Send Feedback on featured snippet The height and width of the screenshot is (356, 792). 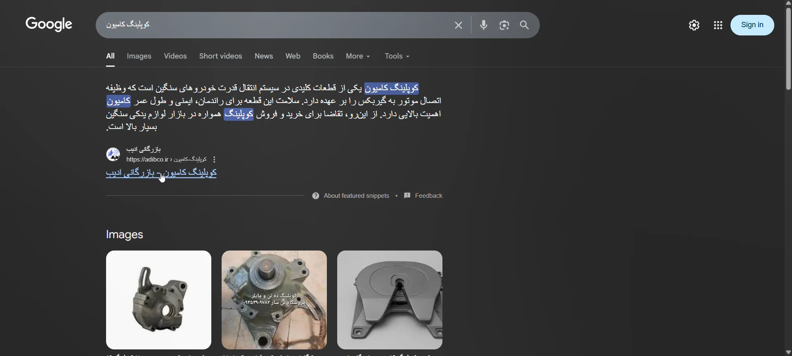[x=424, y=196]
